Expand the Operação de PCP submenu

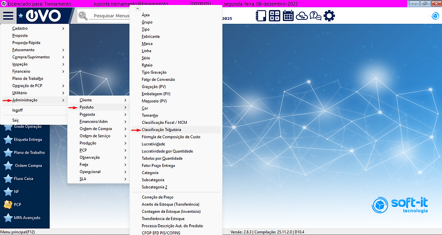35,86
